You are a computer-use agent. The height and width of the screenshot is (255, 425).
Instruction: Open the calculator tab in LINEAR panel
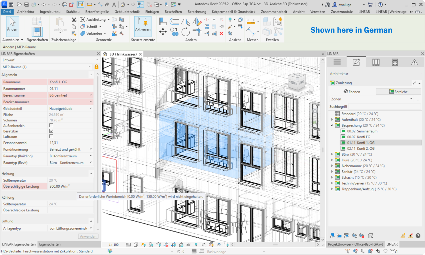[395, 62]
